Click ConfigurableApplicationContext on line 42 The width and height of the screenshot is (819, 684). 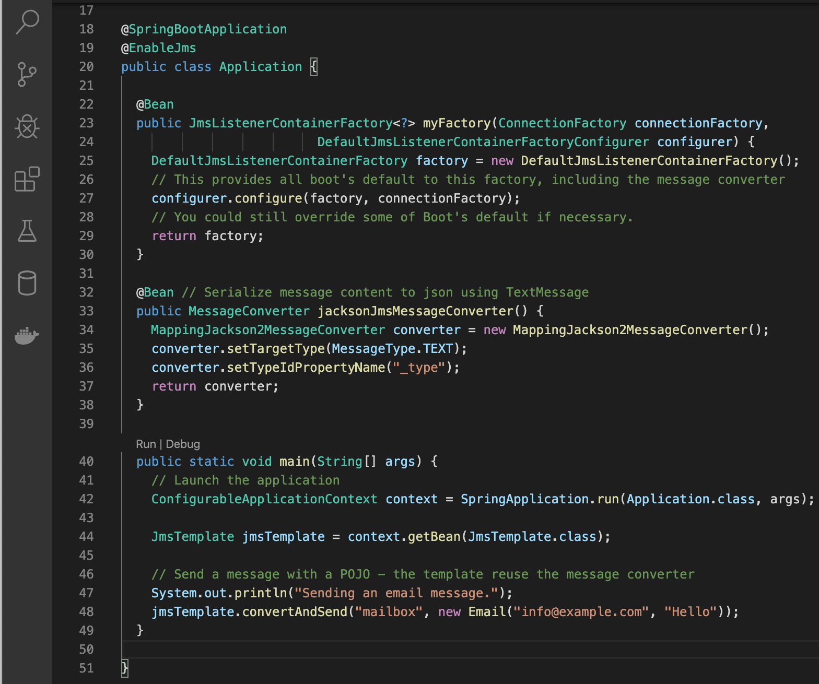[264, 499]
